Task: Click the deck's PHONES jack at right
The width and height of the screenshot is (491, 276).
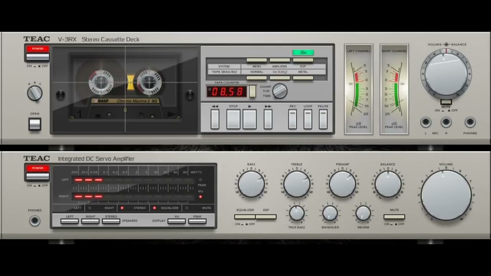Action: click(x=470, y=122)
